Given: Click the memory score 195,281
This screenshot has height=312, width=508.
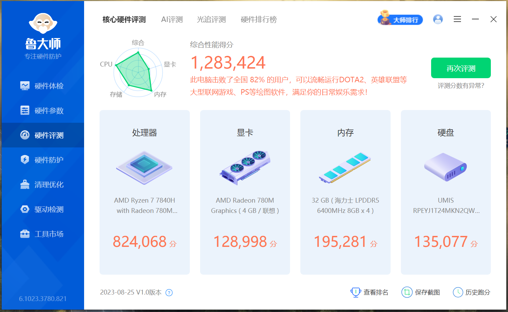Looking at the screenshot, I should point(340,242).
